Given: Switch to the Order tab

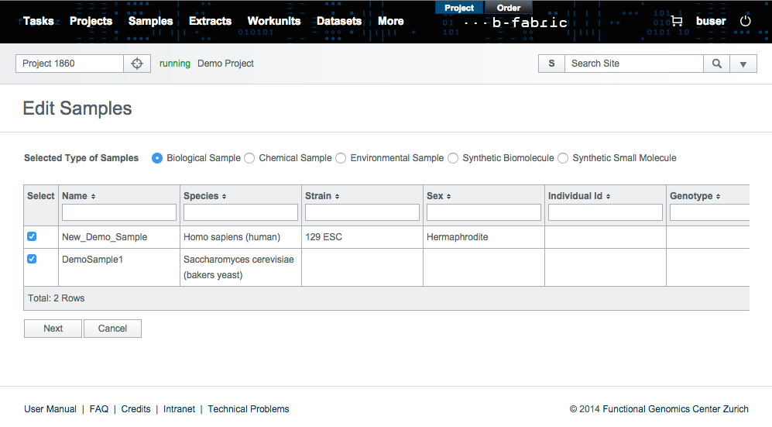Looking at the screenshot, I should tap(509, 8).
